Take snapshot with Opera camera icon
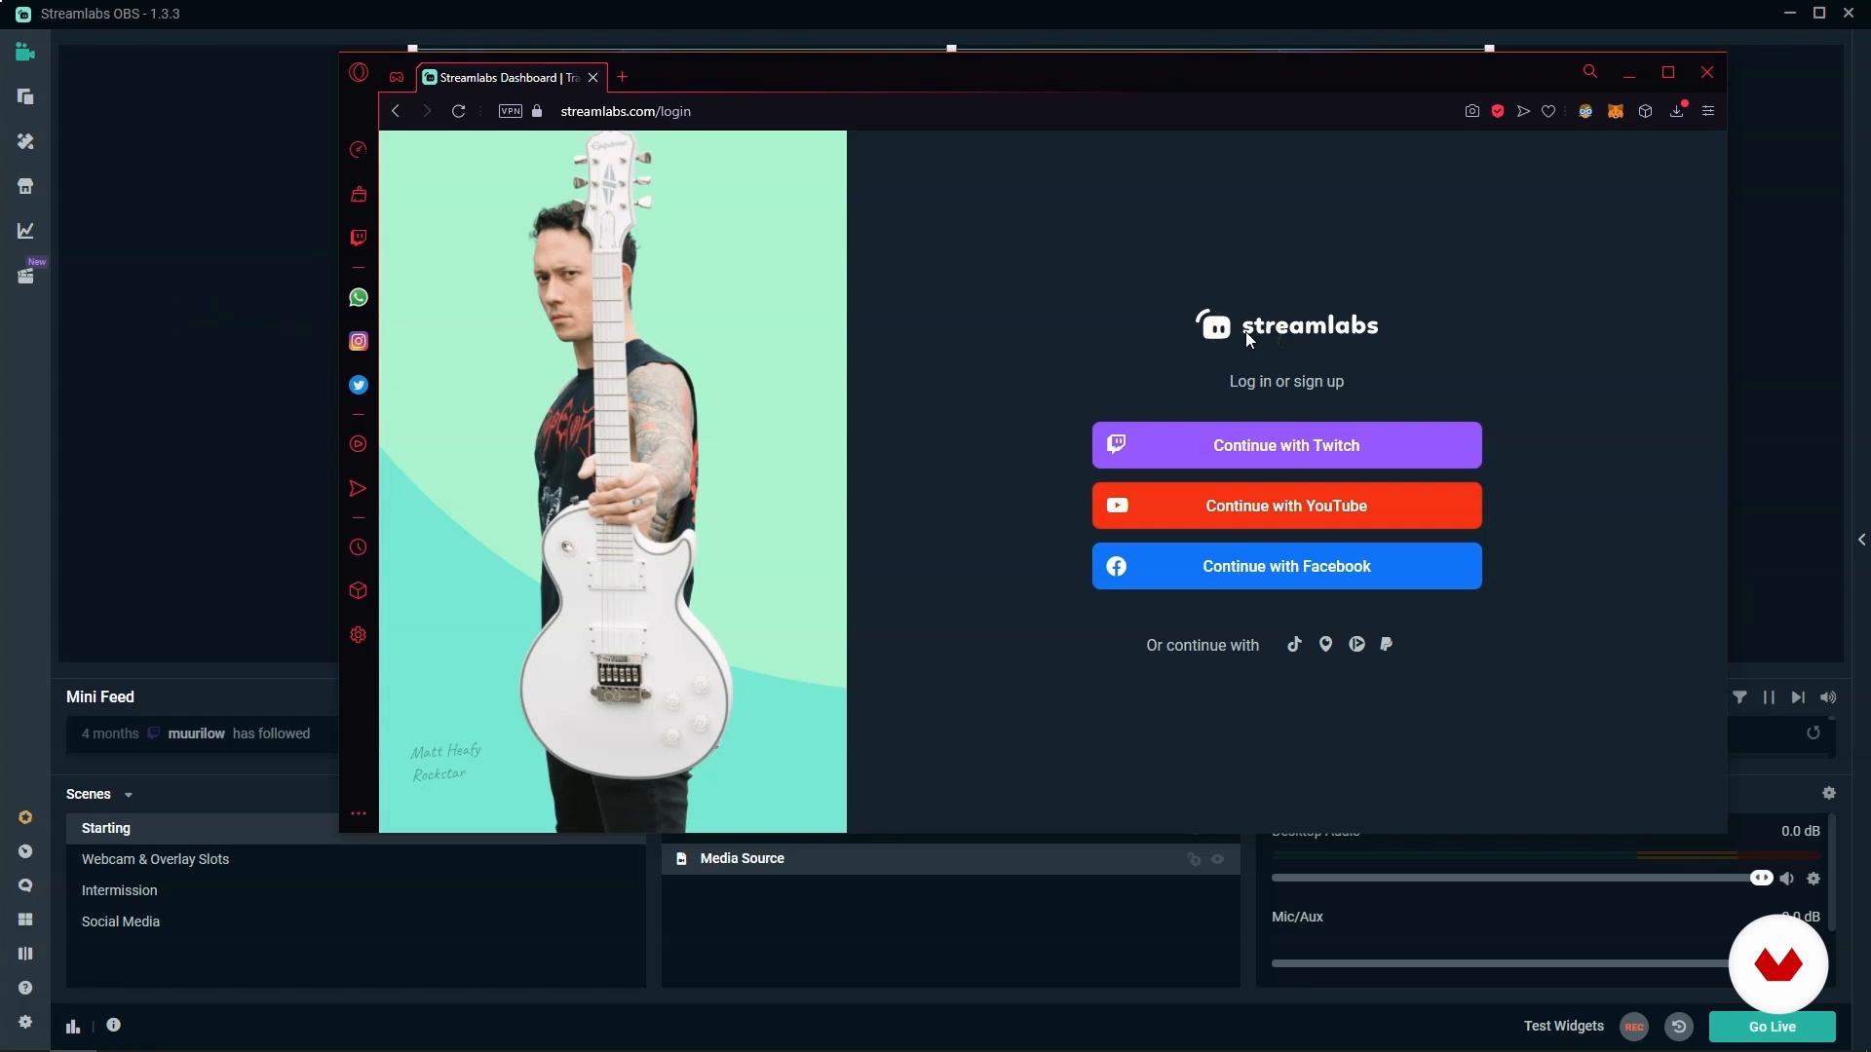Image resolution: width=1871 pixels, height=1052 pixels. click(x=1472, y=111)
